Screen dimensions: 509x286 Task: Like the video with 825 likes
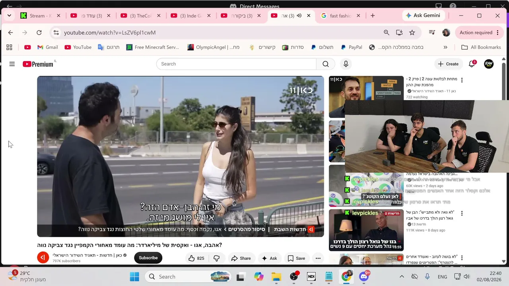point(196,258)
